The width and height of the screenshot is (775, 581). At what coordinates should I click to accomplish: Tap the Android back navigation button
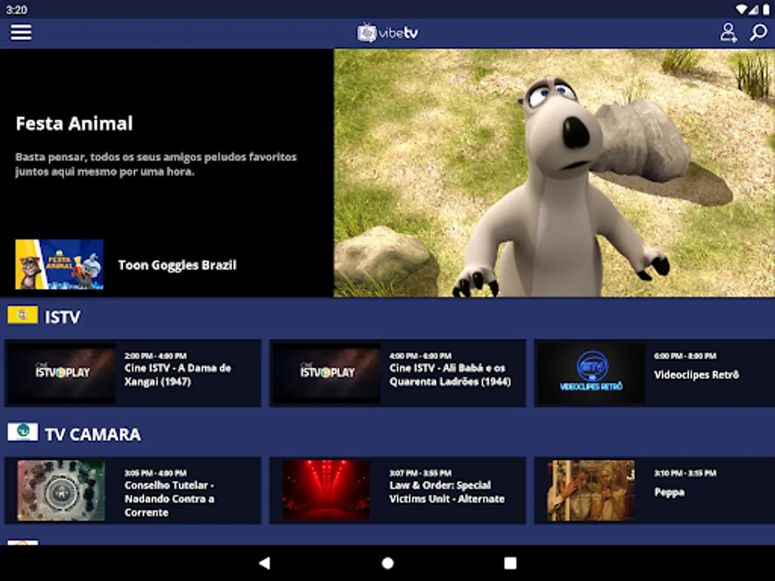pyautogui.click(x=264, y=563)
